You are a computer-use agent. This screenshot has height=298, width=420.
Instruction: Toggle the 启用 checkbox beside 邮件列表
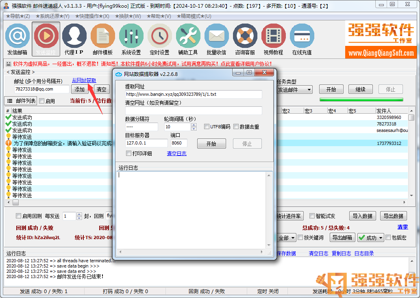(x=42, y=101)
